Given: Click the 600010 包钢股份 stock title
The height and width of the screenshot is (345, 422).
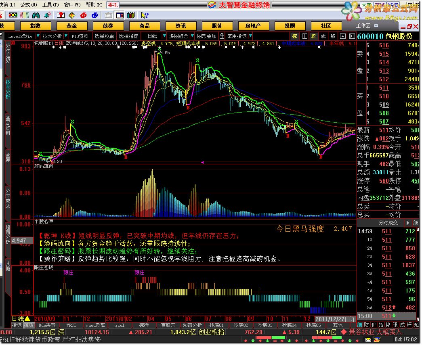Looking at the screenshot, I should pos(384,36).
